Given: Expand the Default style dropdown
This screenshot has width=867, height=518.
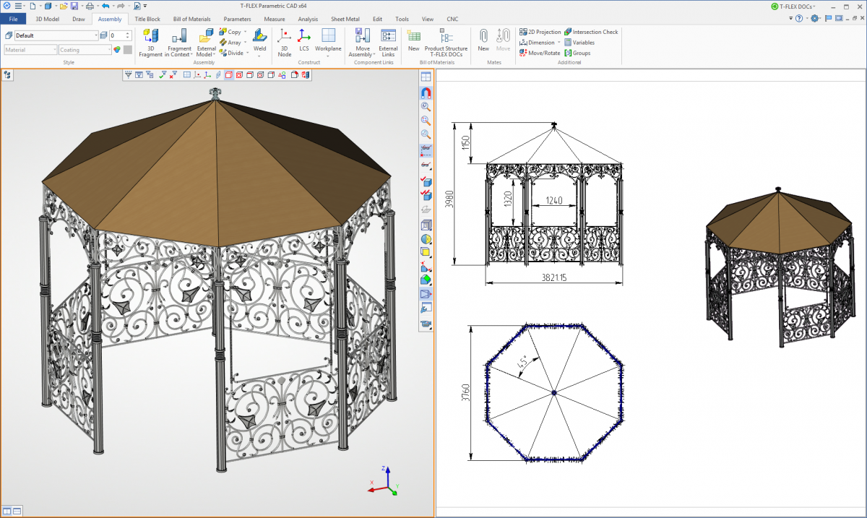Looking at the screenshot, I should pyautogui.click(x=95, y=35).
